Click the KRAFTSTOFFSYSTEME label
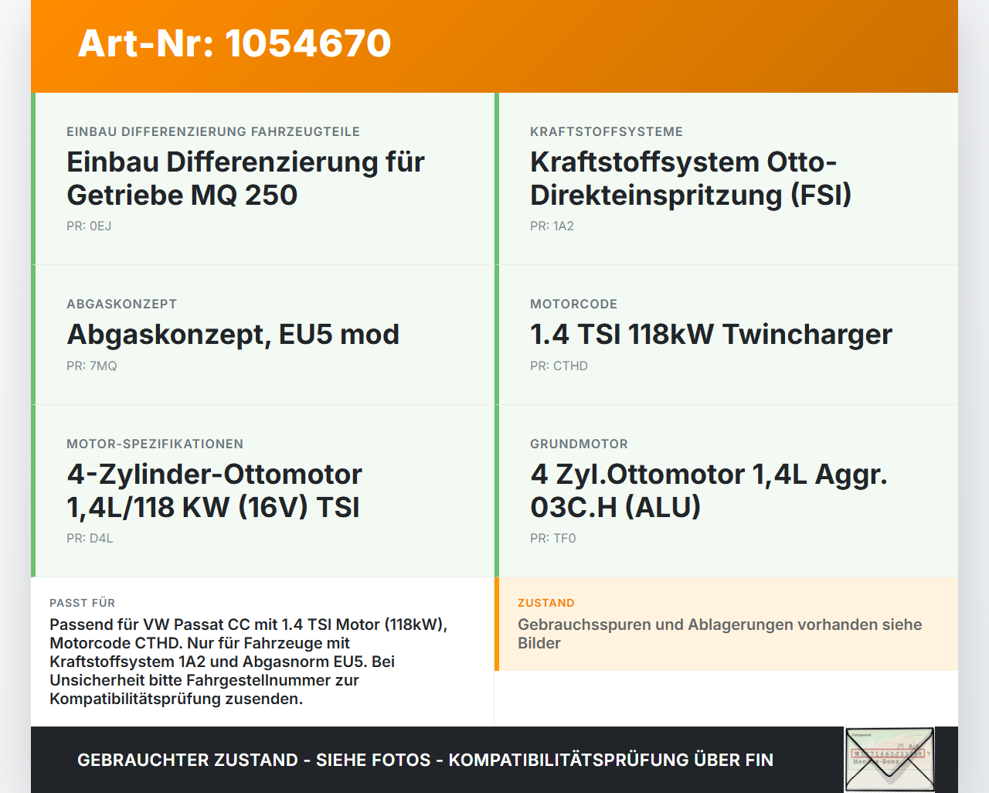This screenshot has width=989, height=793. 607,131
